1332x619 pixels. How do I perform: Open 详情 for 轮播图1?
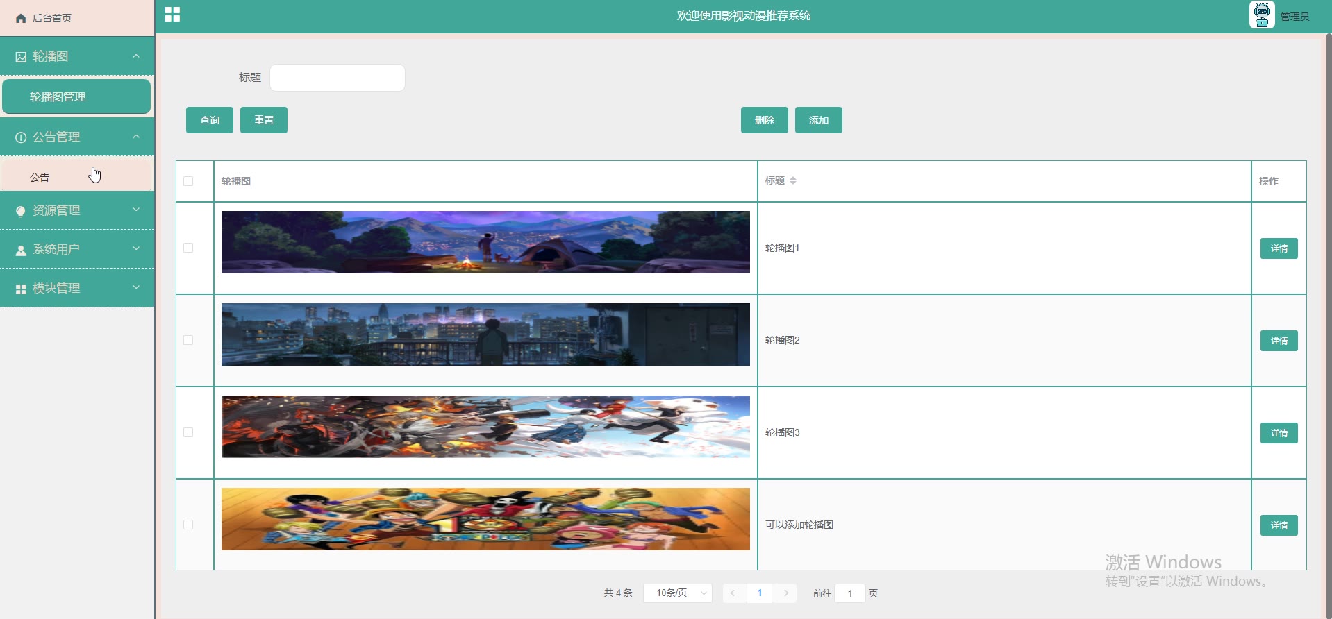pyautogui.click(x=1279, y=248)
